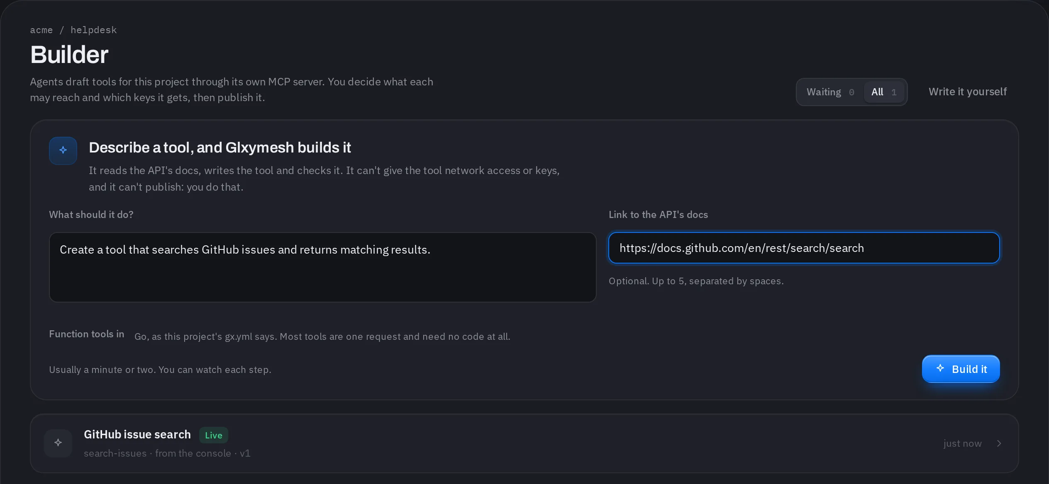Click 'Usually a minute or two' note

click(160, 370)
